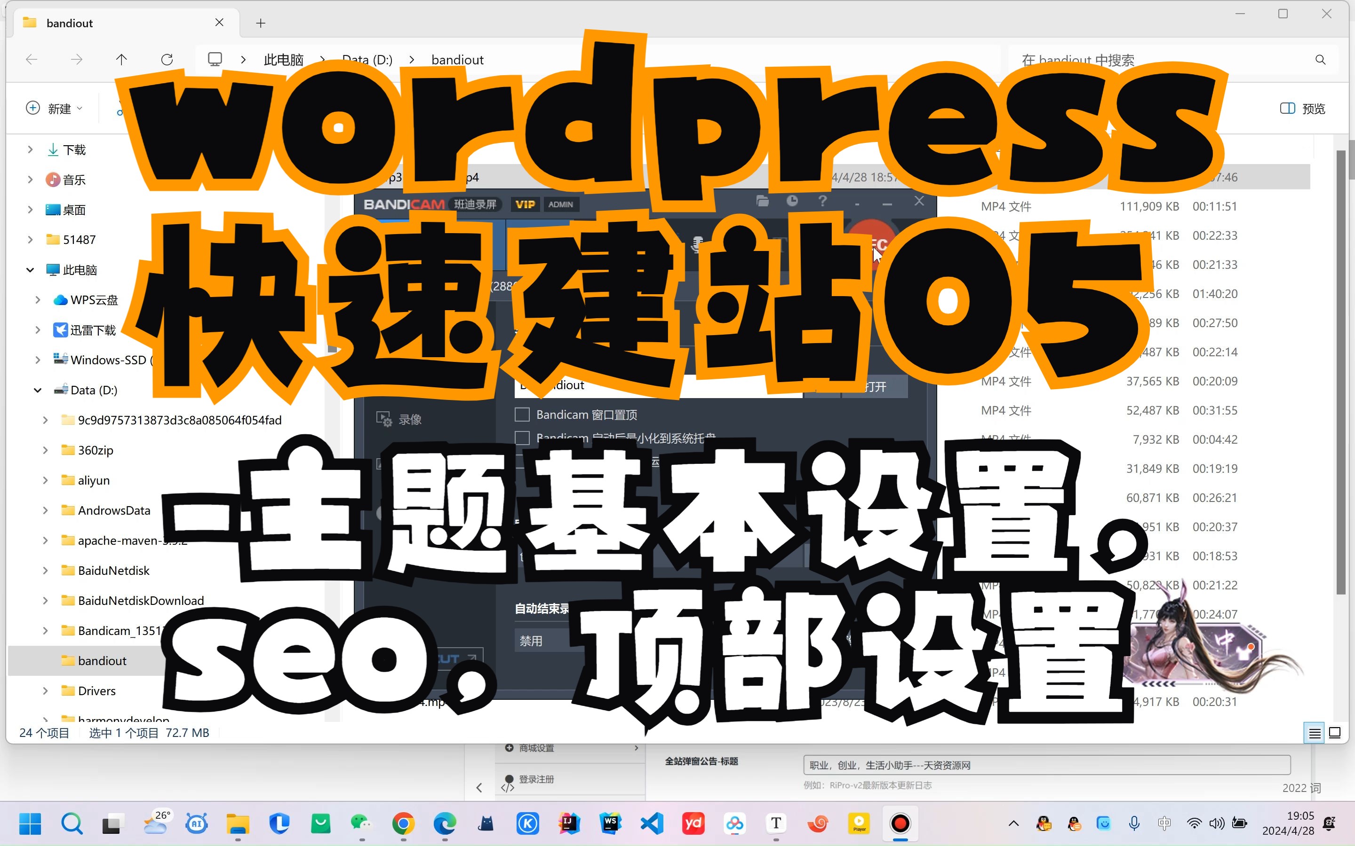The image size is (1355, 846).
Task: Show hidden tray icons chevron
Action: (1013, 823)
